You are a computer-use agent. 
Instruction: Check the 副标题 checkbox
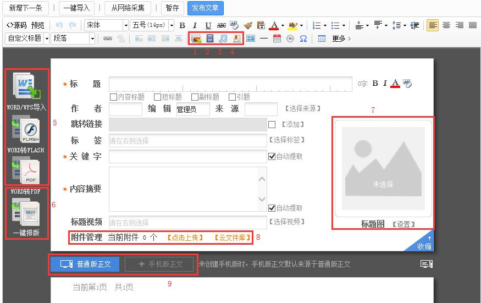tap(195, 97)
